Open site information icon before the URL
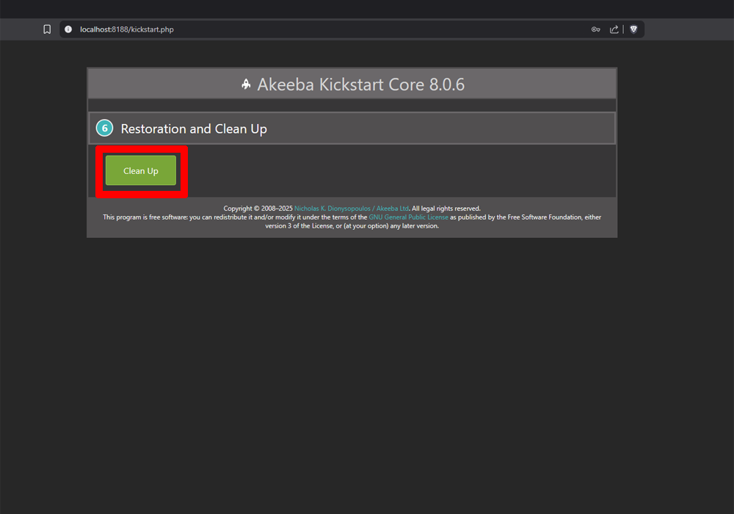The image size is (734, 514). pyautogui.click(x=68, y=29)
